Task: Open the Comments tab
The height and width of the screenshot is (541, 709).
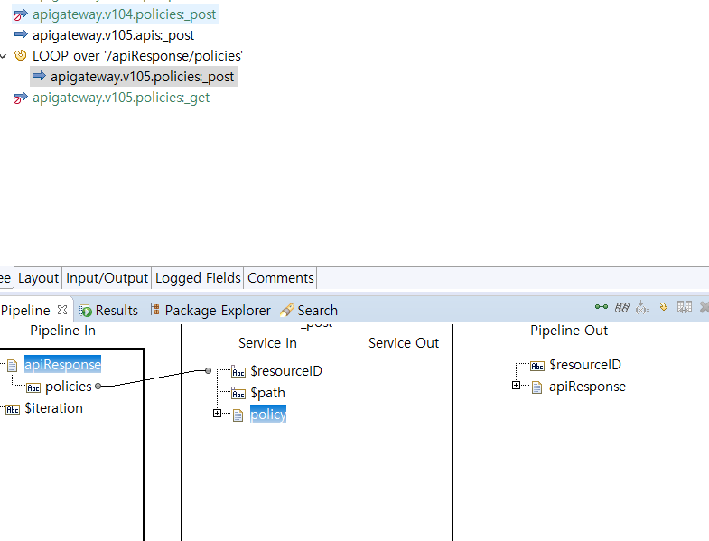Action: (x=280, y=278)
